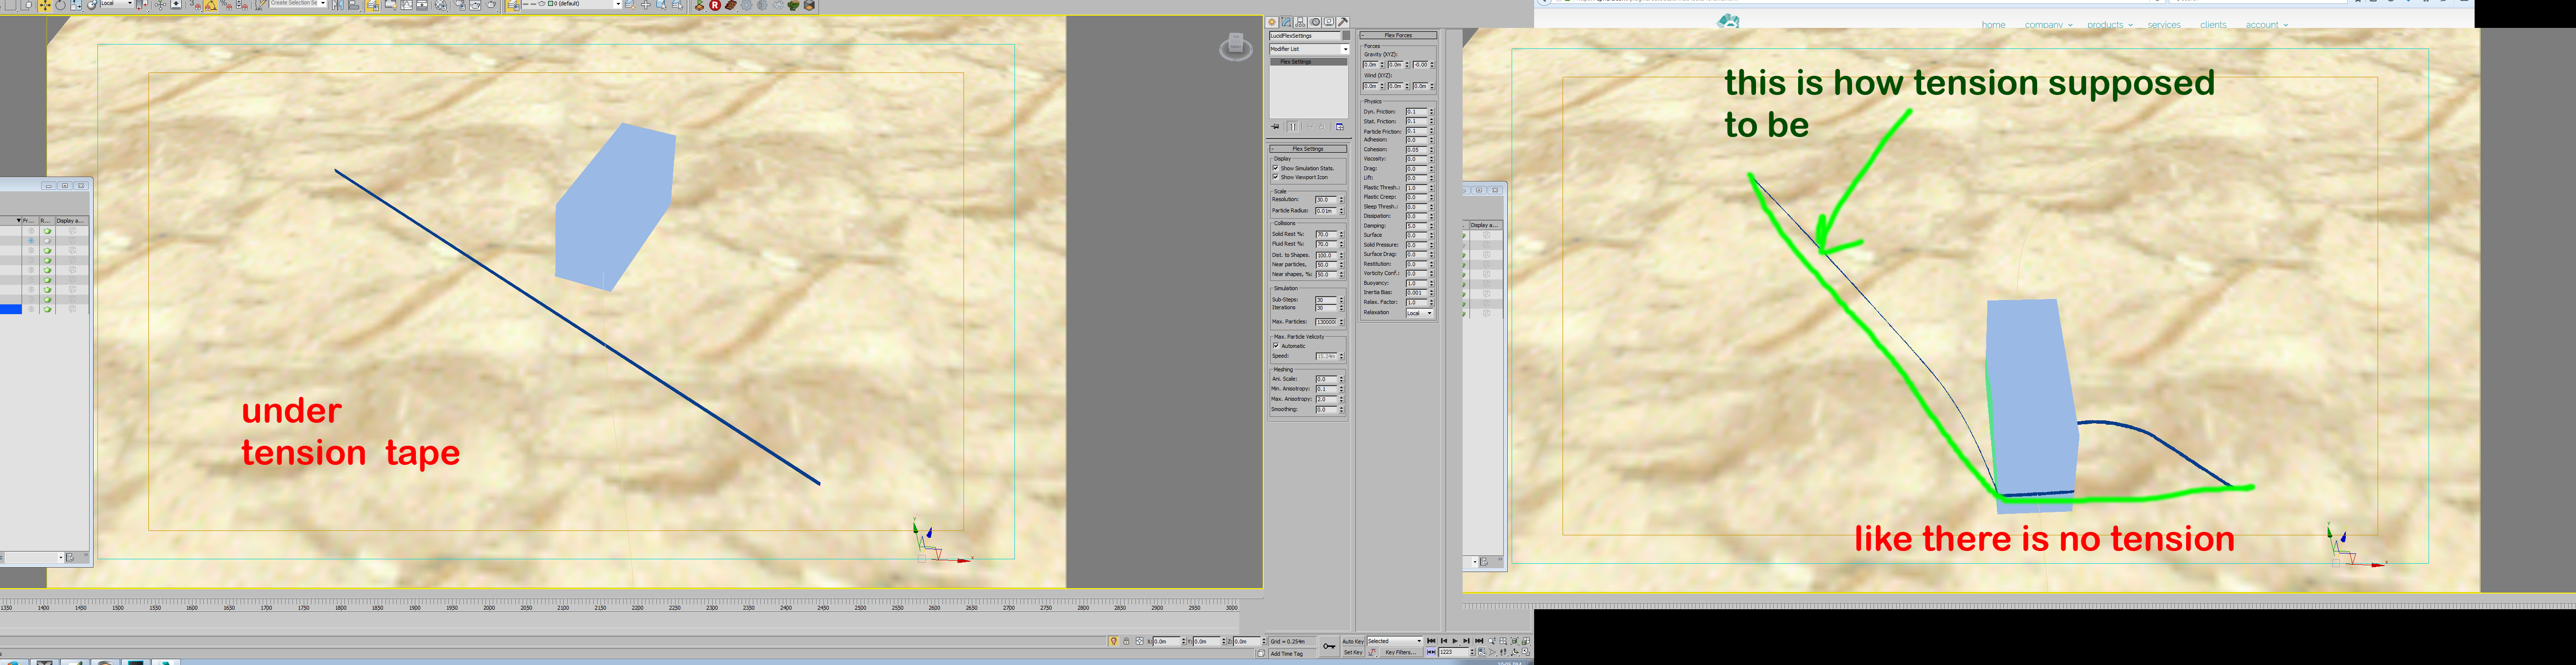Toggle Automatic max particle velocity checkbox
Screen dimensions: 2576x665
pos(1276,345)
